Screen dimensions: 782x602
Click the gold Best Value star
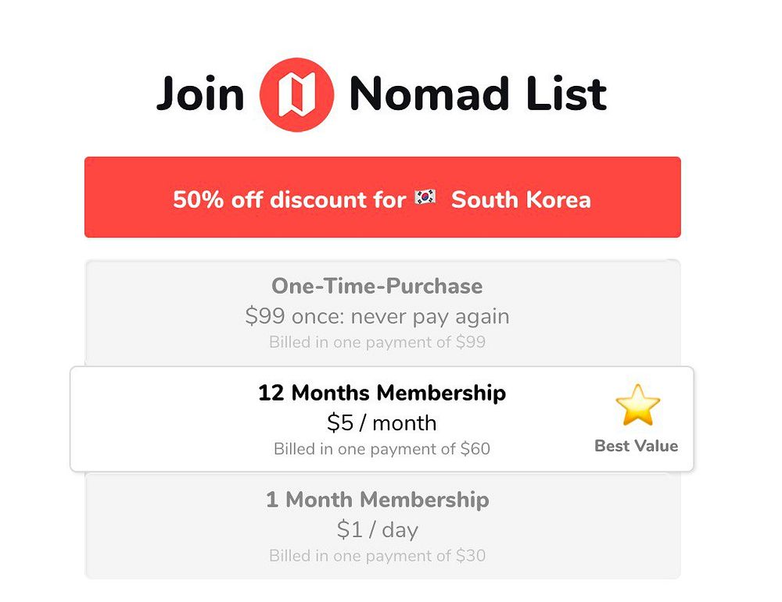pyautogui.click(x=637, y=404)
